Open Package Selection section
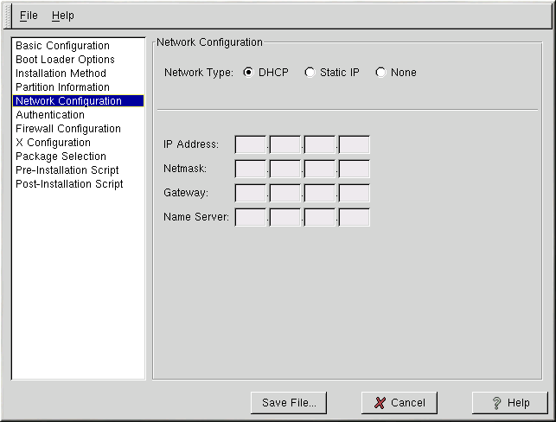 click(61, 157)
